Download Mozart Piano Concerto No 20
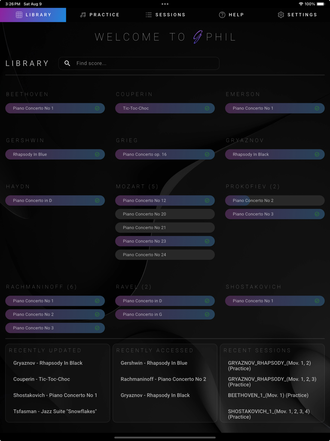The image size is (330, 441). [x=165, y=214]
